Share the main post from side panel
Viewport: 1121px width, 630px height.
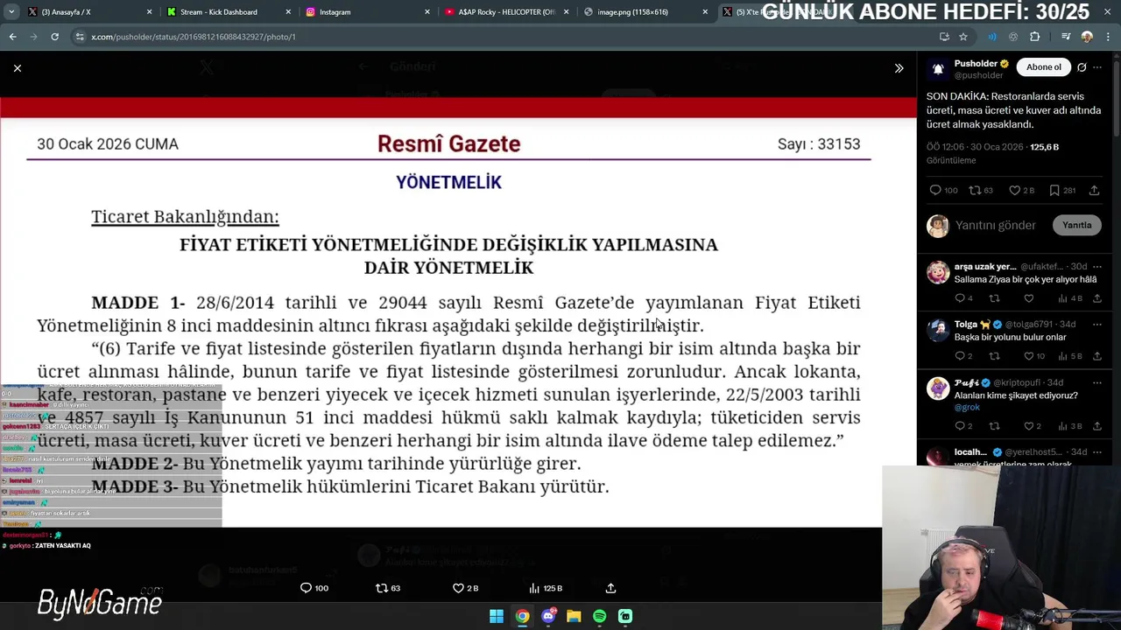point(1094,190)
